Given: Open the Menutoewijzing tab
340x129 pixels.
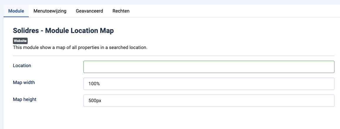Looking at the screenshot, I should pyautogui.click(x=50, y=11).
